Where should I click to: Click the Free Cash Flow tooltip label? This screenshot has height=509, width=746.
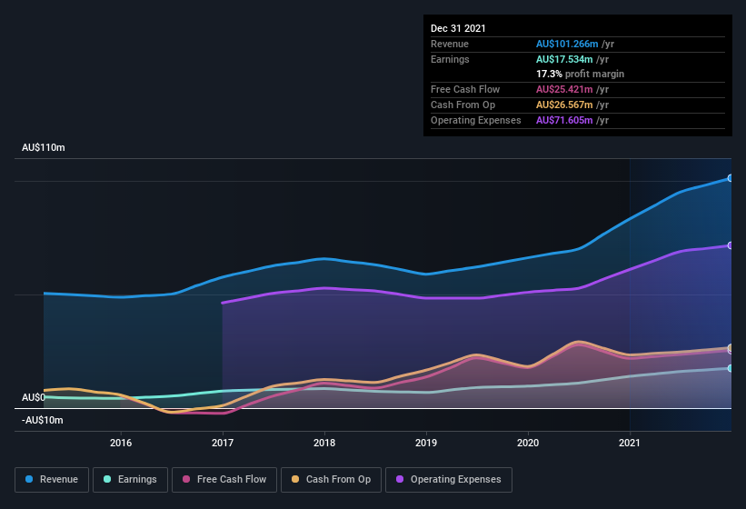(465, 89)
